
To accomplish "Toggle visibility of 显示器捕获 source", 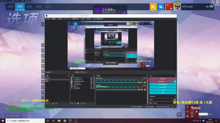I will [x=91, y=88].
